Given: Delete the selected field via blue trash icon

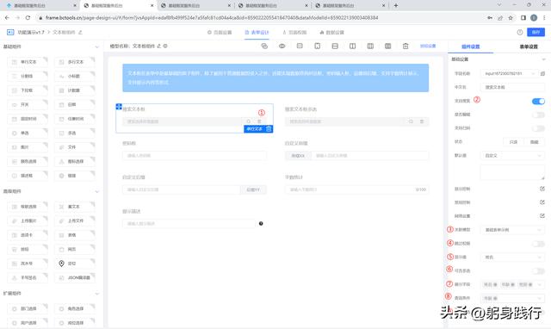Looking at the screenshot, I should point(269,129).
